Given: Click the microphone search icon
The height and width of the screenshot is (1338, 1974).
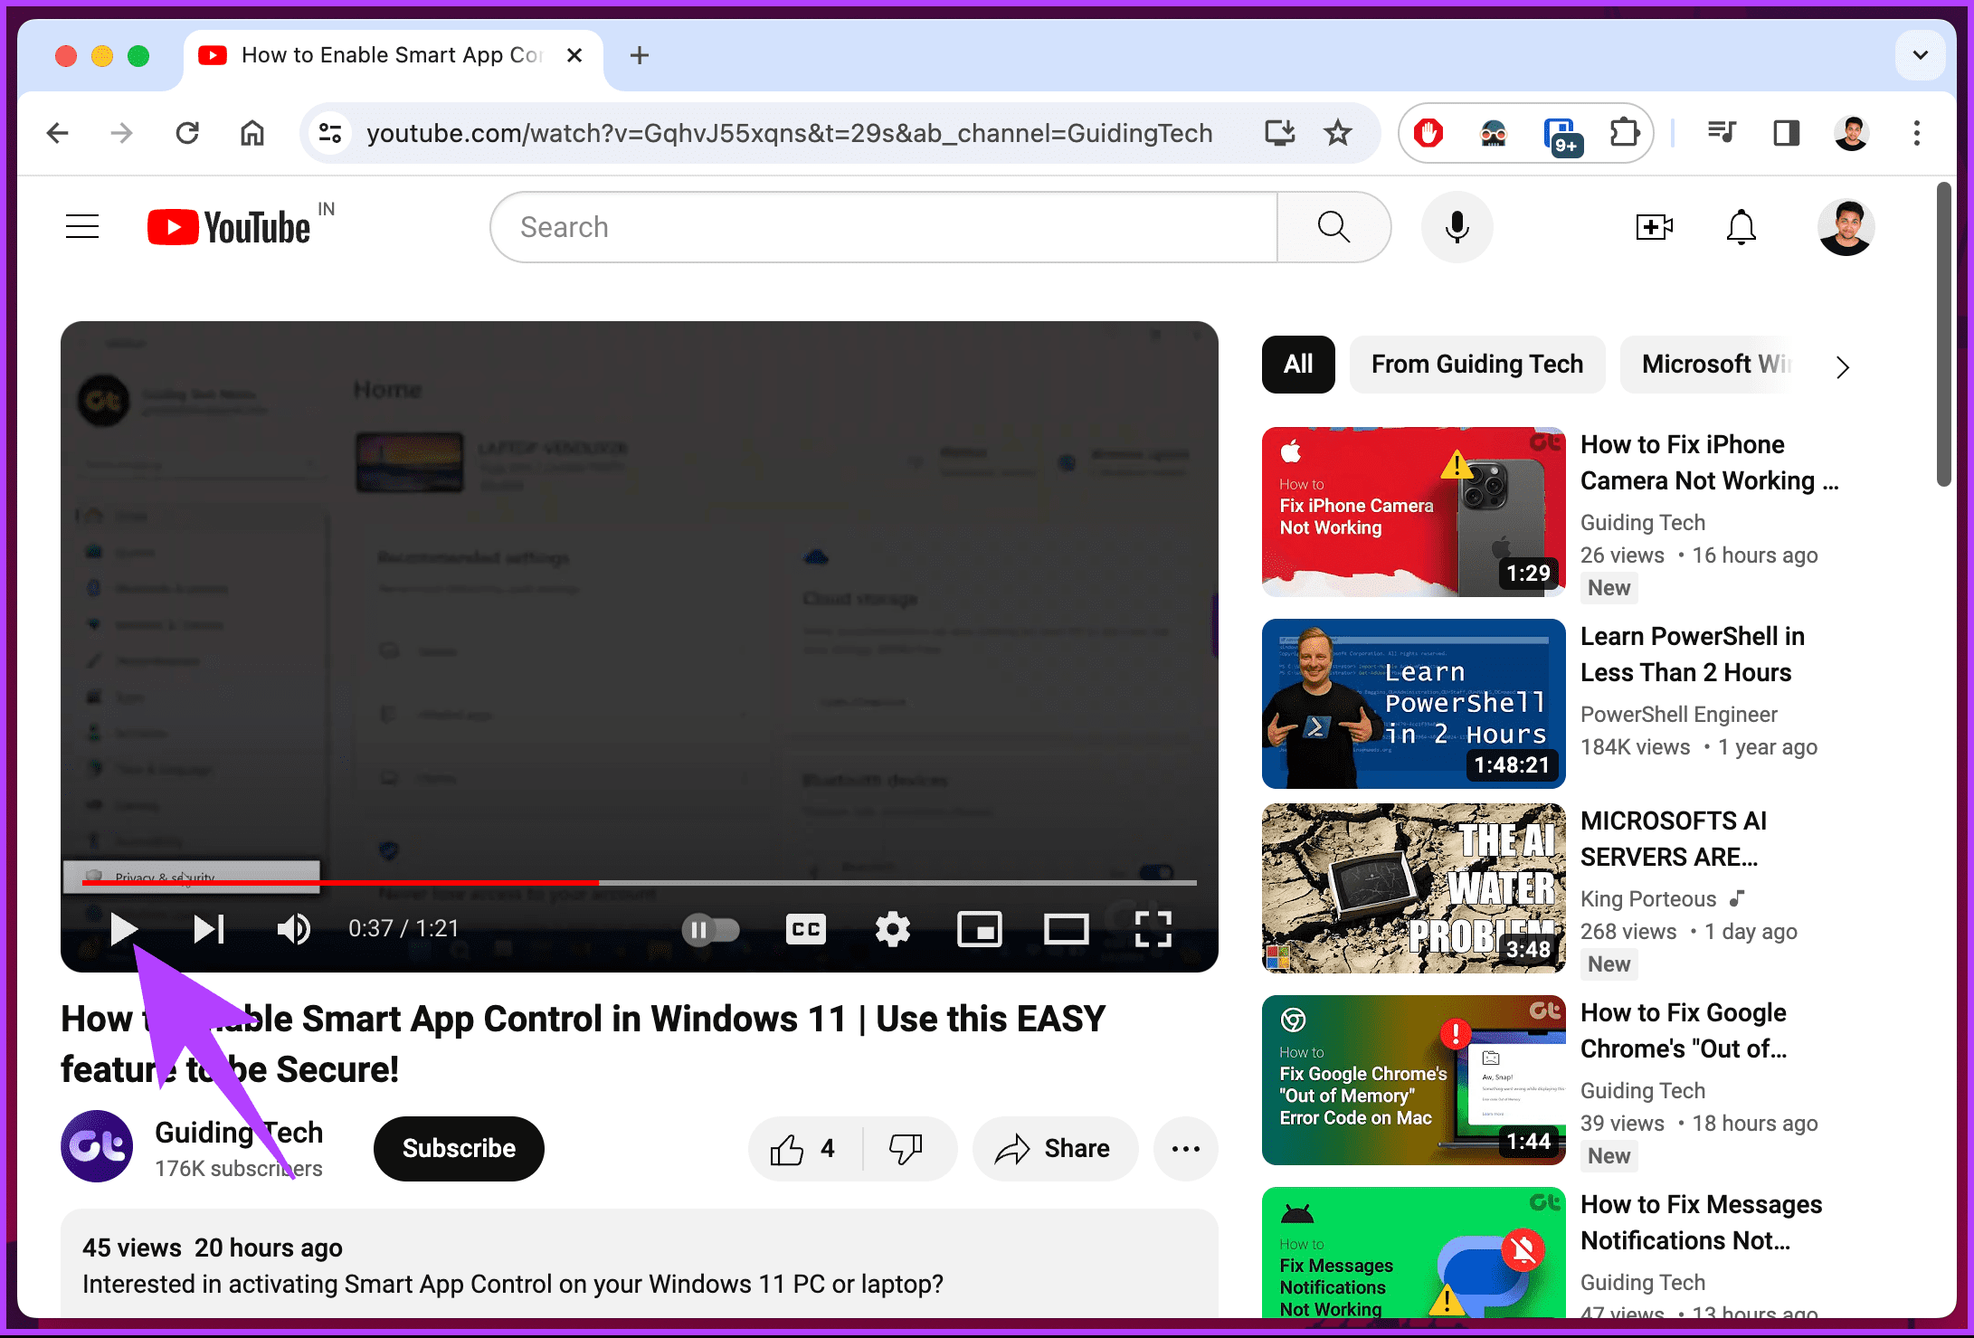Looking at the screenshot, I should point(1457,227).
